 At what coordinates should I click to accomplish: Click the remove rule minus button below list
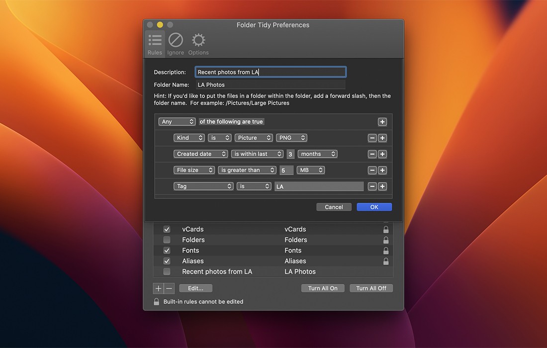click(169, 288)
